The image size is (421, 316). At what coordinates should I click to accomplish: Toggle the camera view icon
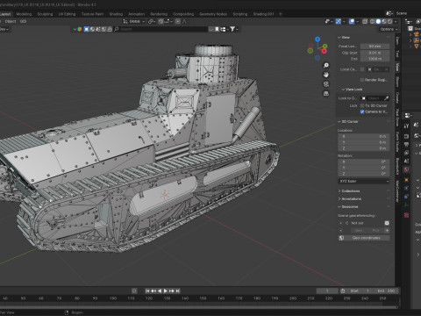326,84
